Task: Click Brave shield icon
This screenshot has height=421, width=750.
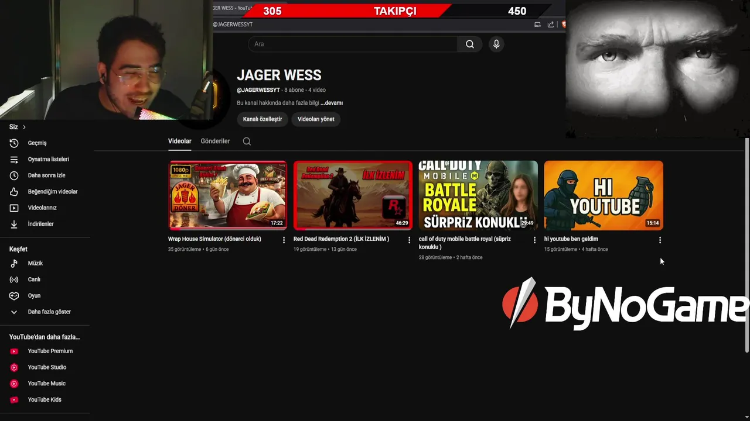Action: [x=563, y=25]
